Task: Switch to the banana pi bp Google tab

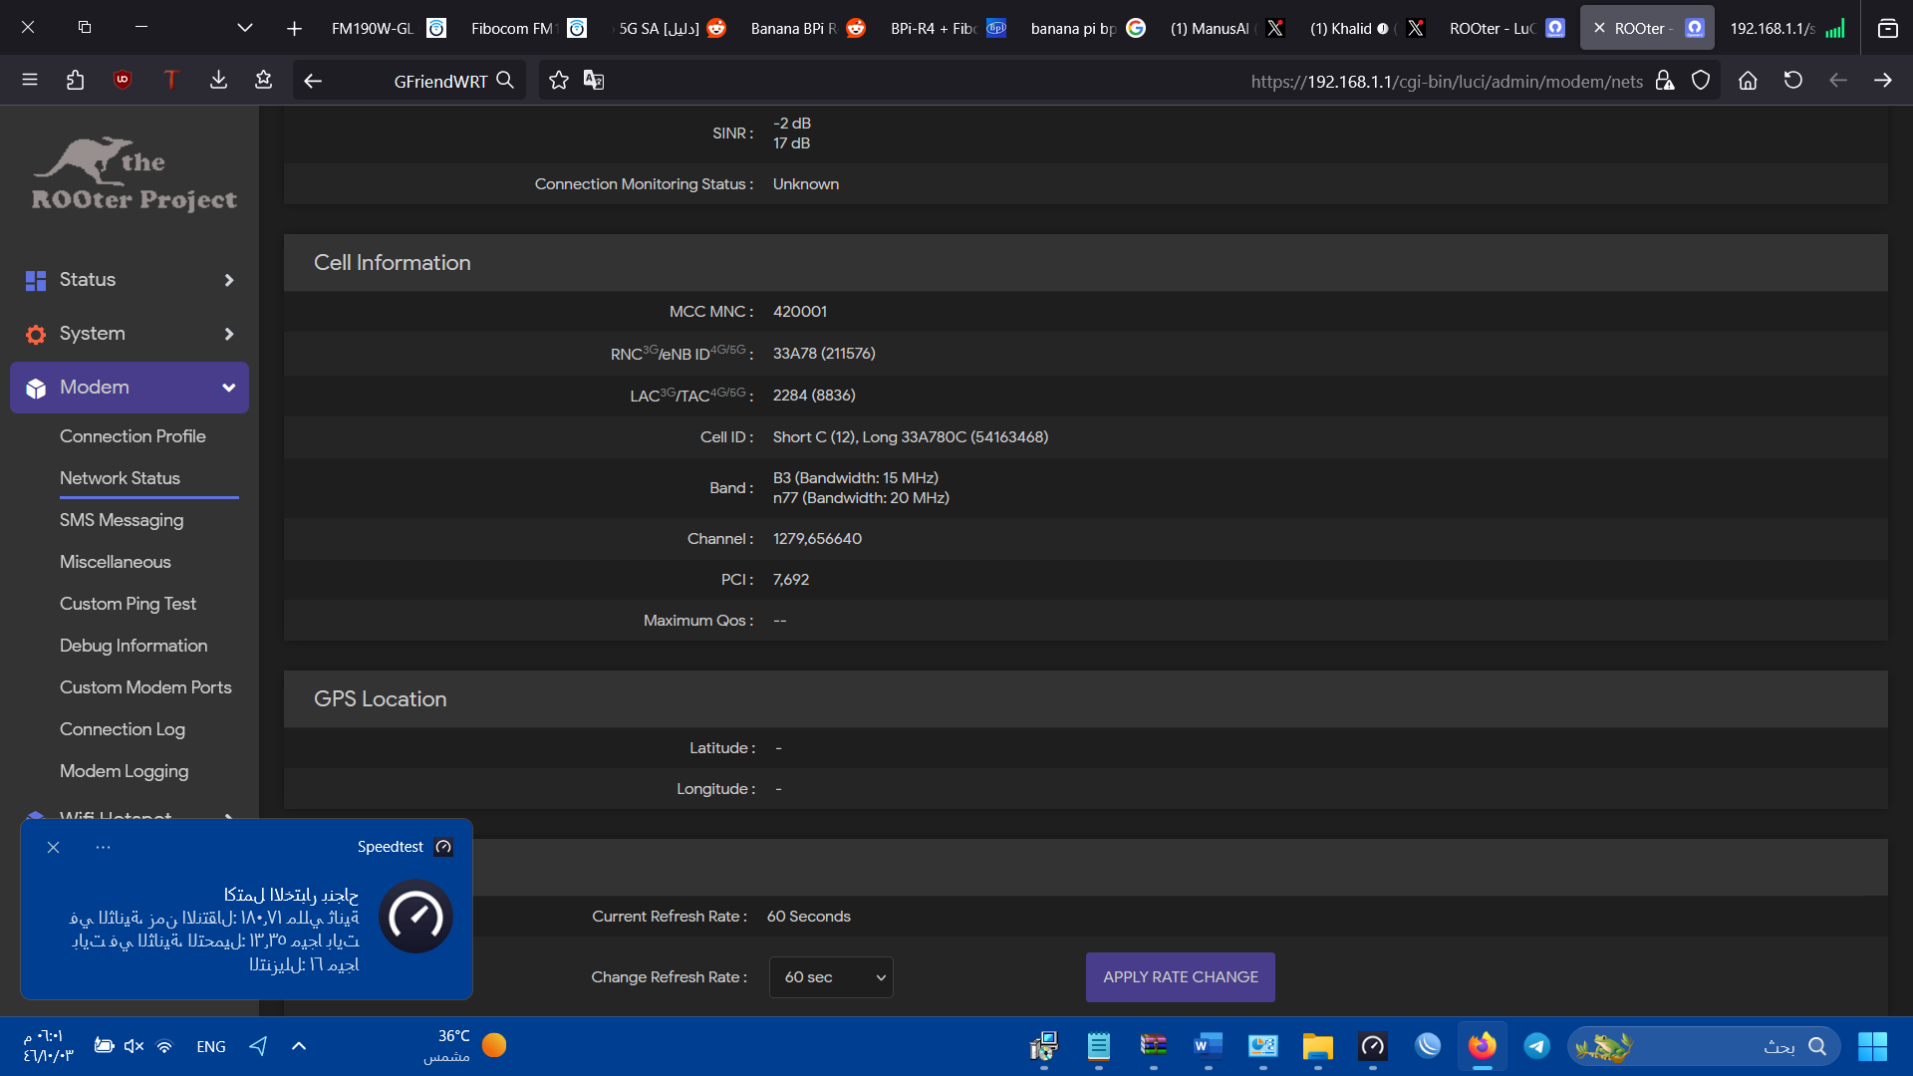Action: 1088,28
